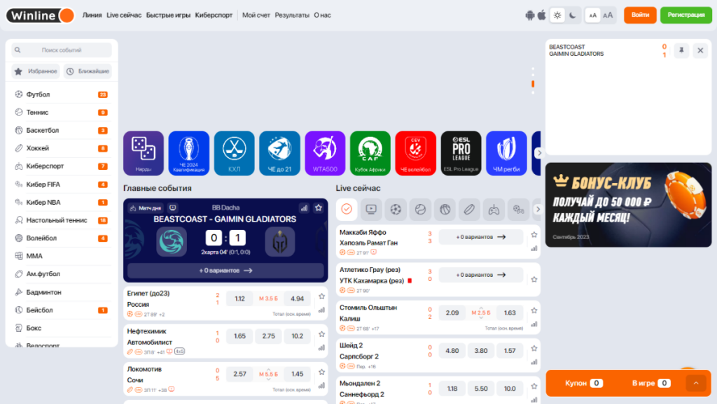Select Кибер FIFA in the sidebar

click(62, 185)
